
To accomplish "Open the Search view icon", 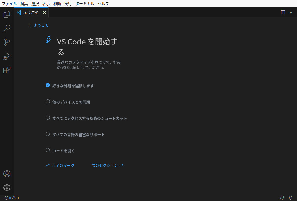I will tap(7, 28).
